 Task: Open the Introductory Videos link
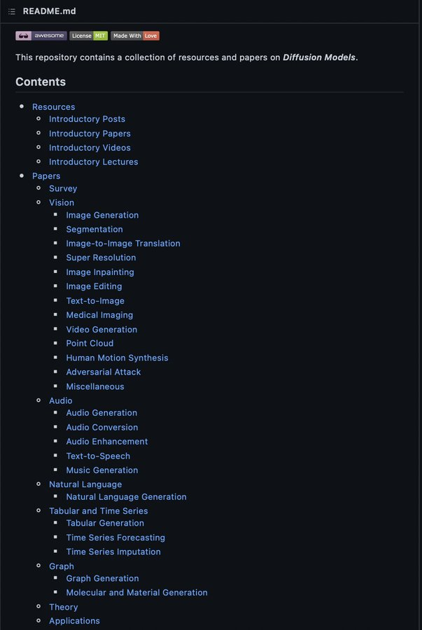click(x=90, y=148)
